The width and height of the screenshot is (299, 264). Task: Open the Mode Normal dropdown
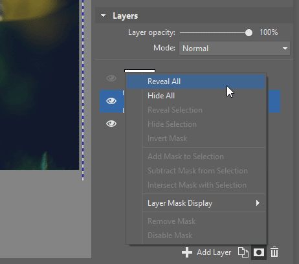pyautogui.click(x=234, y=49)
